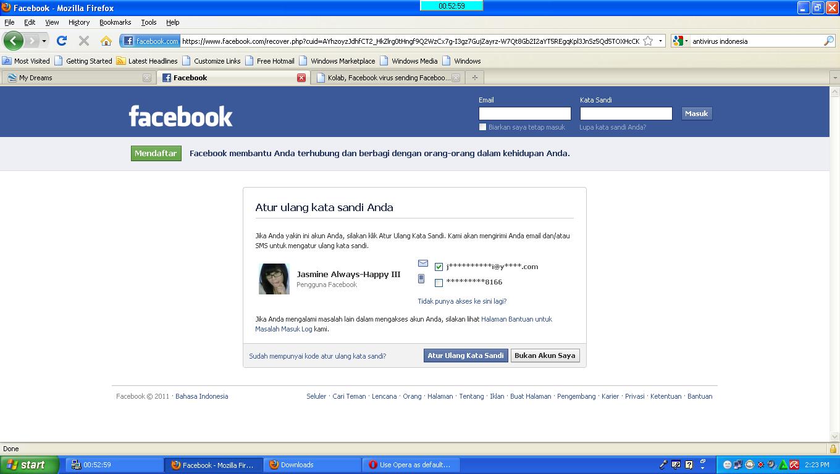Viewport: 840px width, 474px height.
Task: Click the network computers tray icon
Action: click(x=738, y=465)
